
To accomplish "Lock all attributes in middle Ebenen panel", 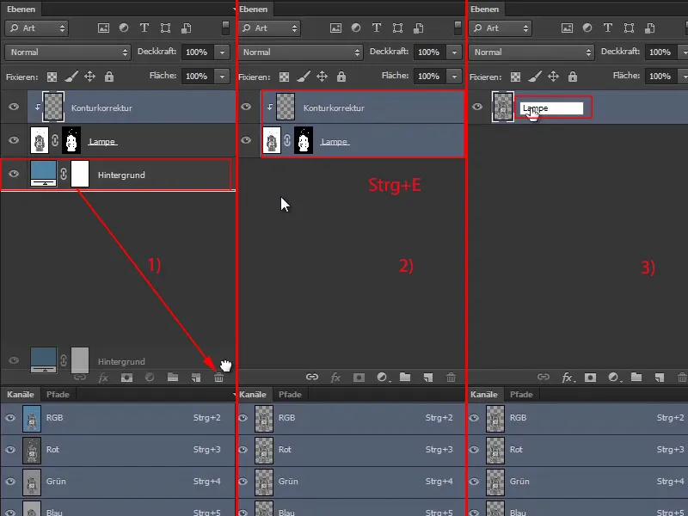I will [341, 77].
